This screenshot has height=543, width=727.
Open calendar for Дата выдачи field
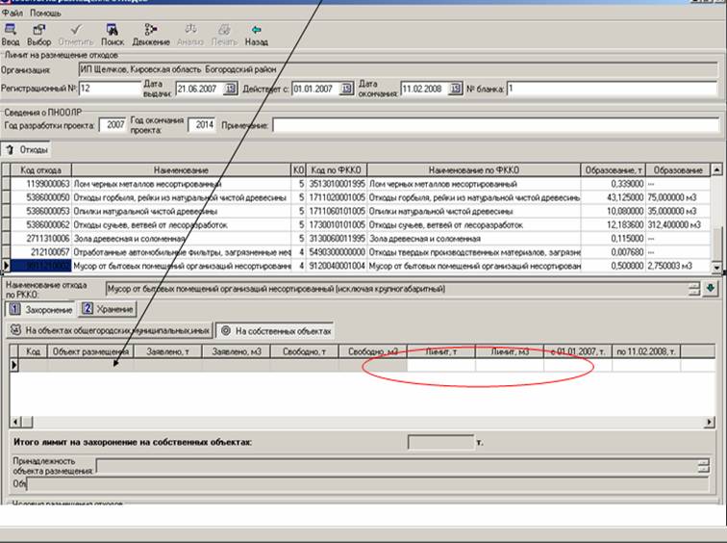[231, 89]
